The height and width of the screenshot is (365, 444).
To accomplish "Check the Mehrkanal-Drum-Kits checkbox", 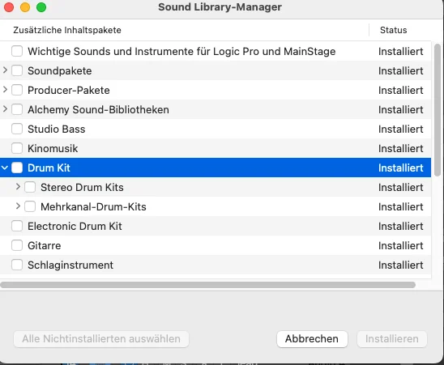I will click(30, 206).
